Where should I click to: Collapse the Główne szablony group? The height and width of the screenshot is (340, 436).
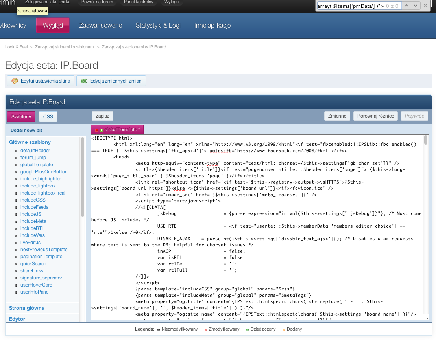tap(30, 142)
